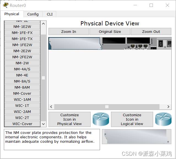
Task: Click the second empty black WIC slot
Action: [x=138, y=41]
